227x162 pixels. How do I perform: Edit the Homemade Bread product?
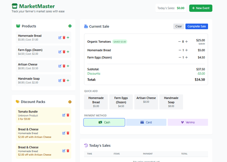coord(60,37)
